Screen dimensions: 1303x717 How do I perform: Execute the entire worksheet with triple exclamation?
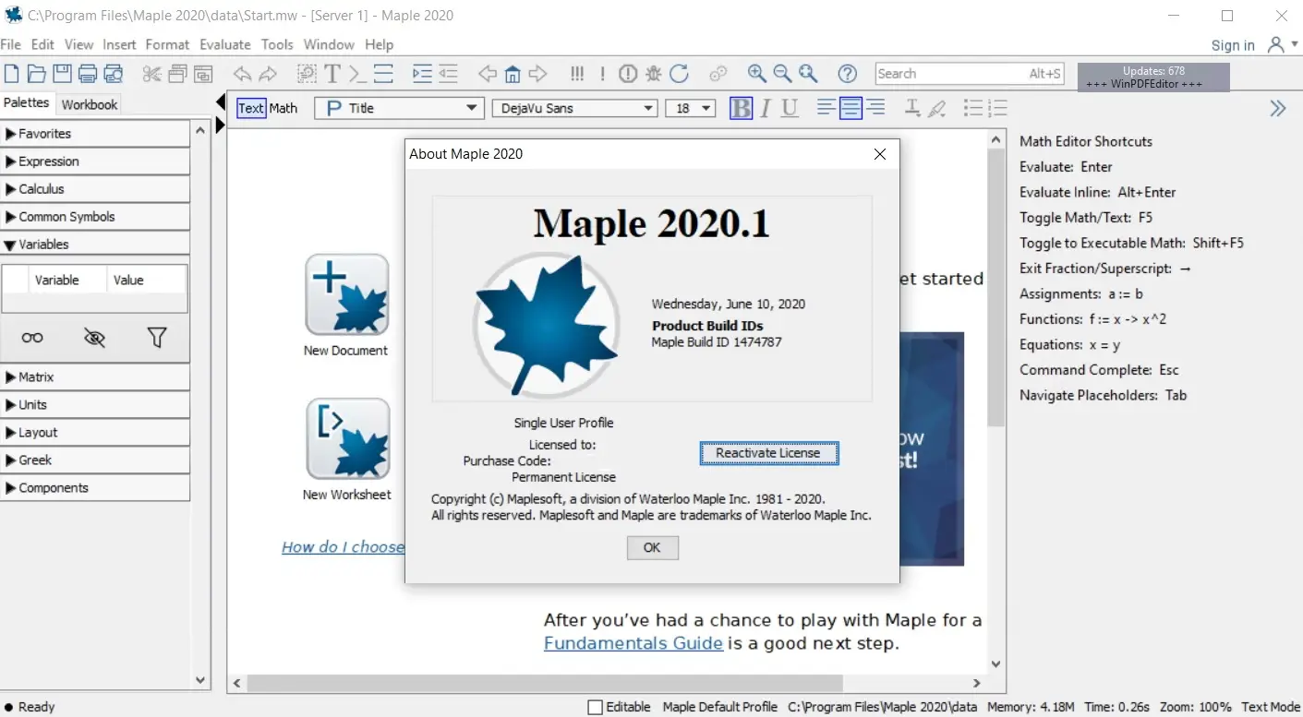(577, 74)
